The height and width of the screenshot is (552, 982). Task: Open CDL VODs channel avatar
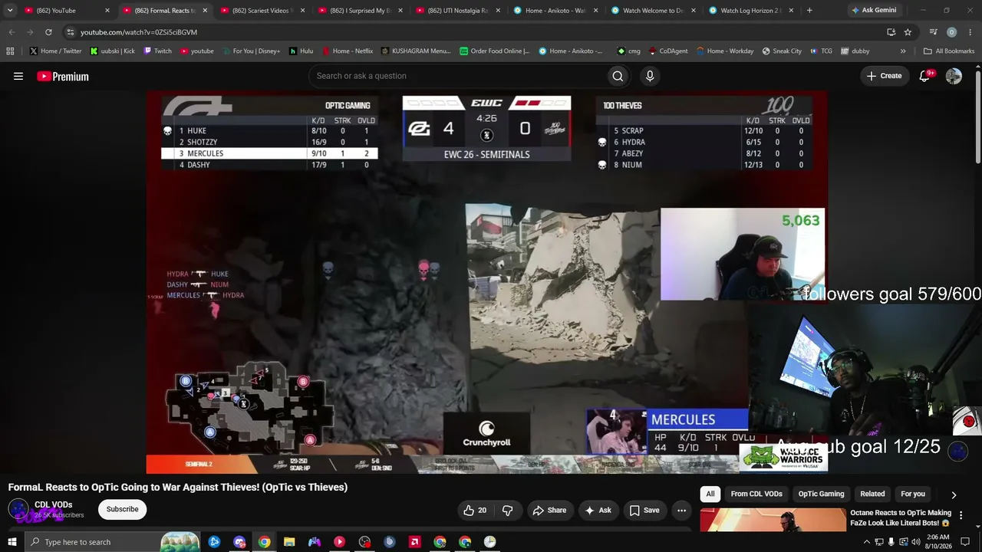(x=18, y=509)
